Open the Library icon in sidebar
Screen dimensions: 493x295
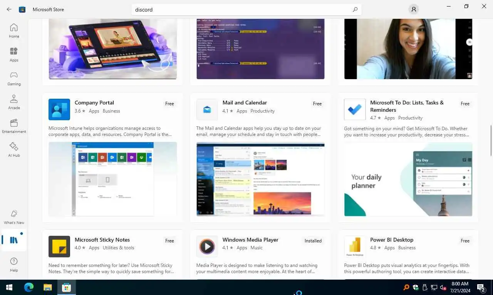(x=14, y=240)
